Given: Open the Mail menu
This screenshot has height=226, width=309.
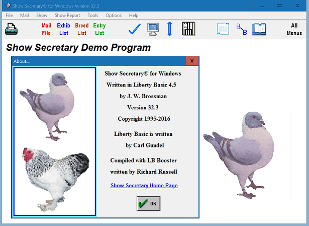Looking at the screenshot, I should (x=25, y=16).
